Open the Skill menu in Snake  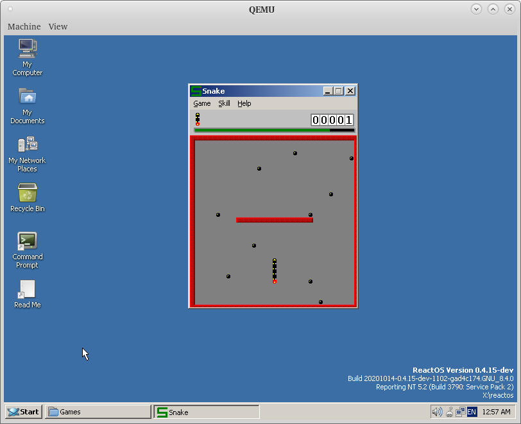point(224,103)
